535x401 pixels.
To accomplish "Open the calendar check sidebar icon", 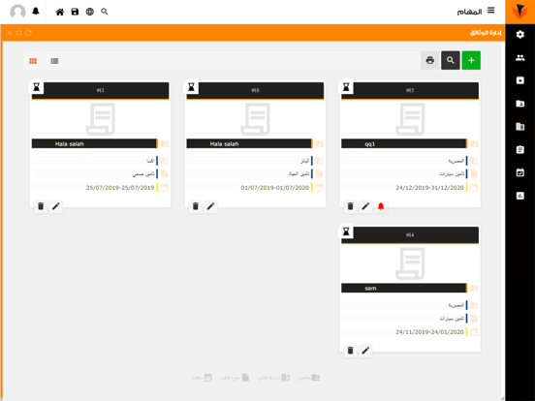I will [x=520, y=172].
